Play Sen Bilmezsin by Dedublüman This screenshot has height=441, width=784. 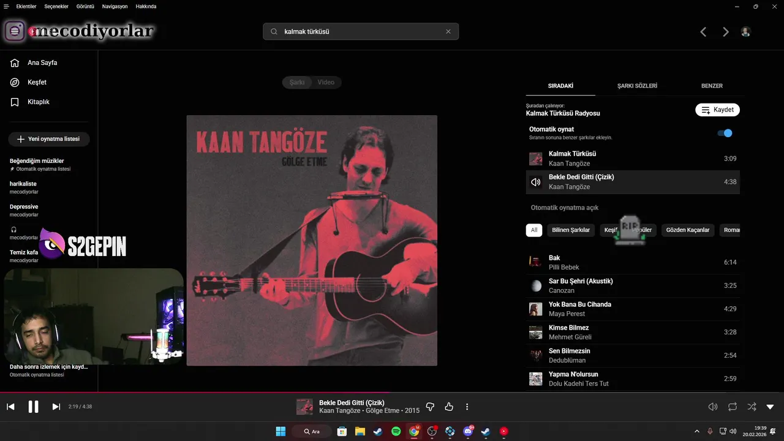click(x=633, y=355)
